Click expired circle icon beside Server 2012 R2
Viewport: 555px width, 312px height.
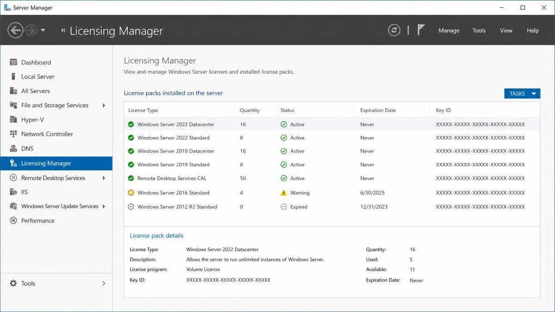click(131, 207)
